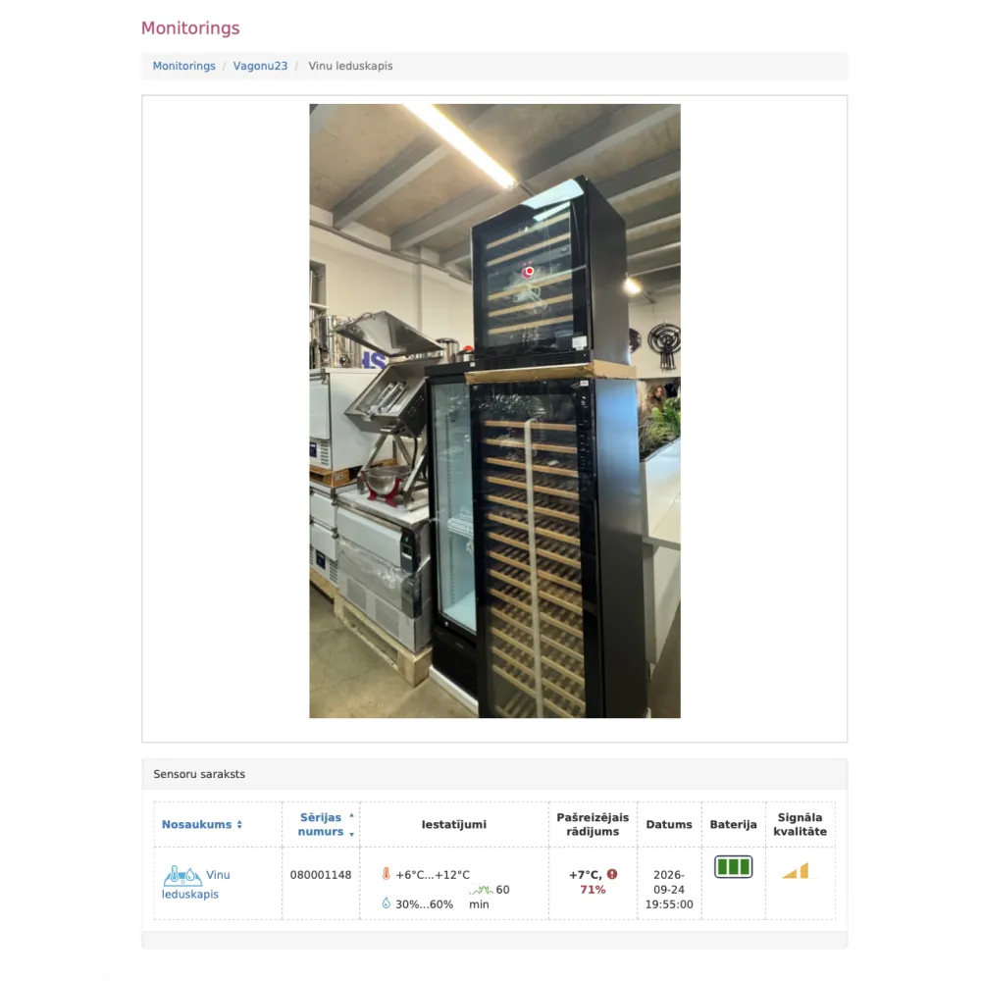Click the orange signal quality bars icon
Image resolution: width=981 pixels, height=981 pixels.
796,871
